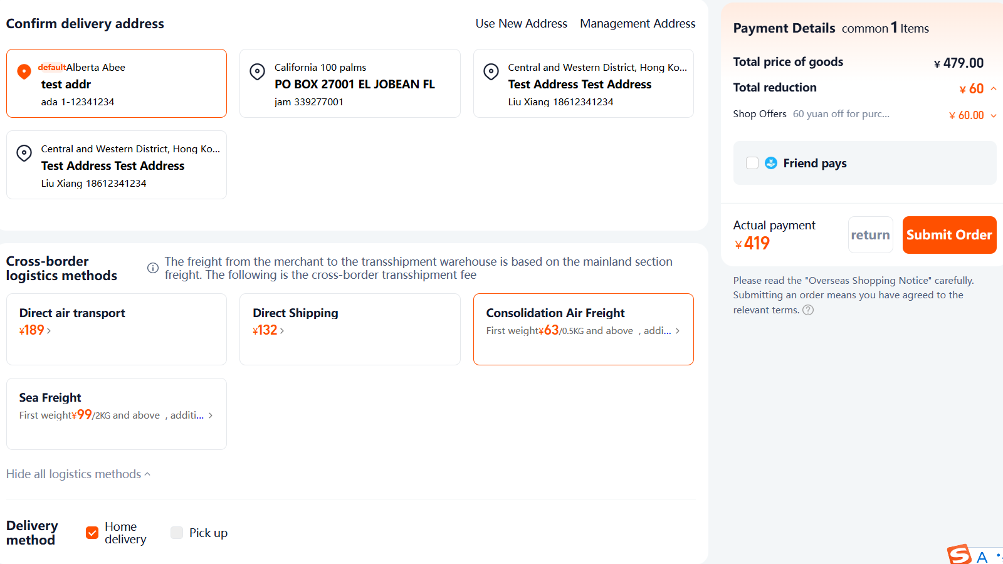Choose the Sea Freight logistics option
The image size is (1003, 564).
coord(117,414)
